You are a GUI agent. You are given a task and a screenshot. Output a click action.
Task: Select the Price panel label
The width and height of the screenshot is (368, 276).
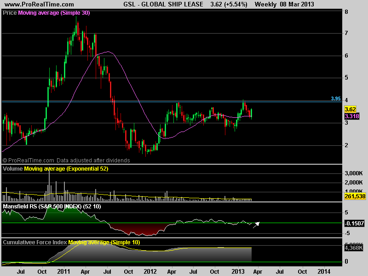10,13
